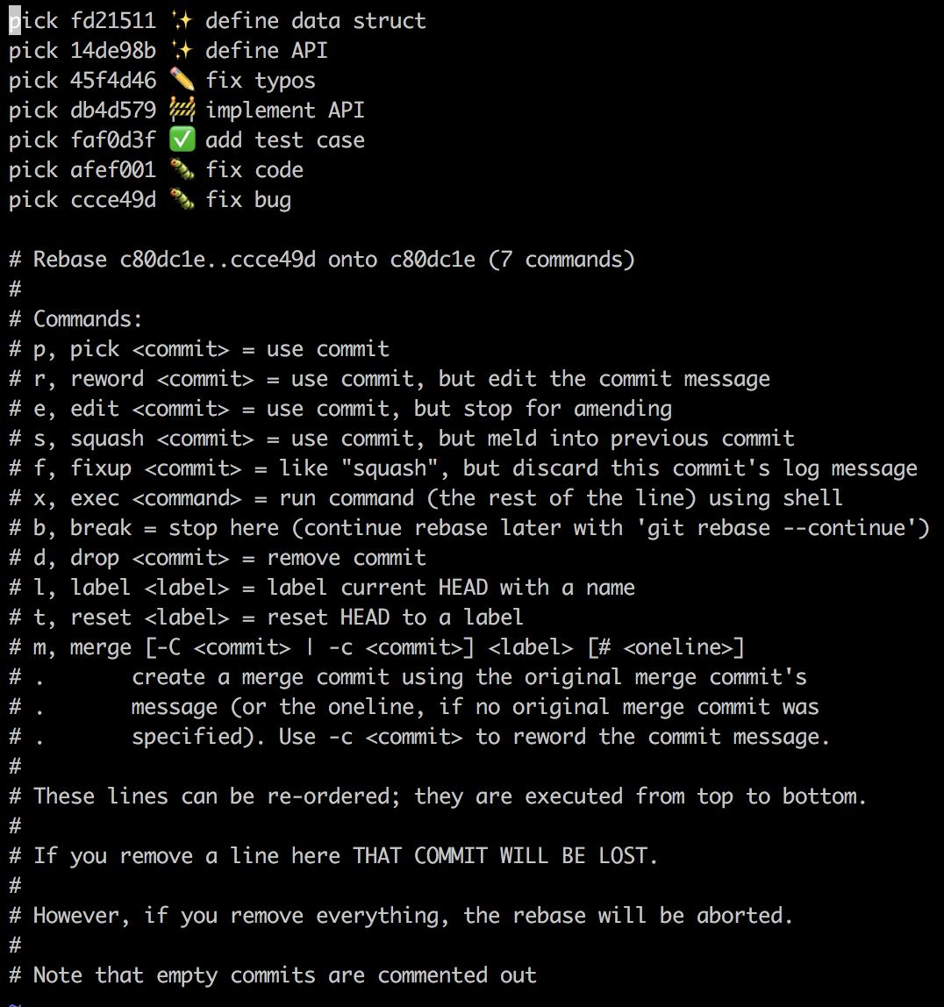The width and height of the screenshot is (944, 1007).
Task: Click the green checkmark emoji before add test case
Action: pyautogui.click(x=182, y=140)
